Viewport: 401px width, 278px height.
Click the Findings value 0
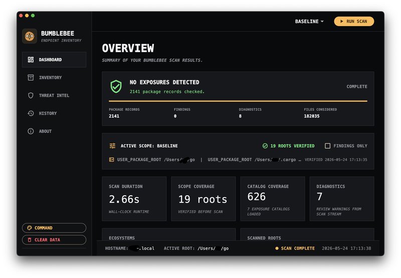tap(175, 116)
